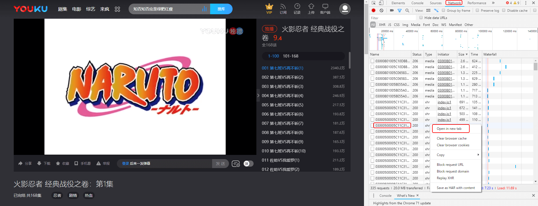Filter requests by XHR type
Screen dimensions: 538x206
click(382, 25)
